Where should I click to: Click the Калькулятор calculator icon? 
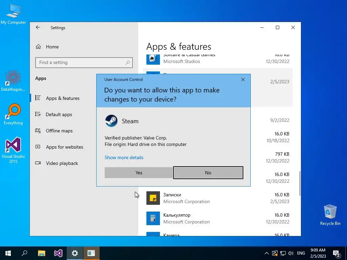(153, 218)
